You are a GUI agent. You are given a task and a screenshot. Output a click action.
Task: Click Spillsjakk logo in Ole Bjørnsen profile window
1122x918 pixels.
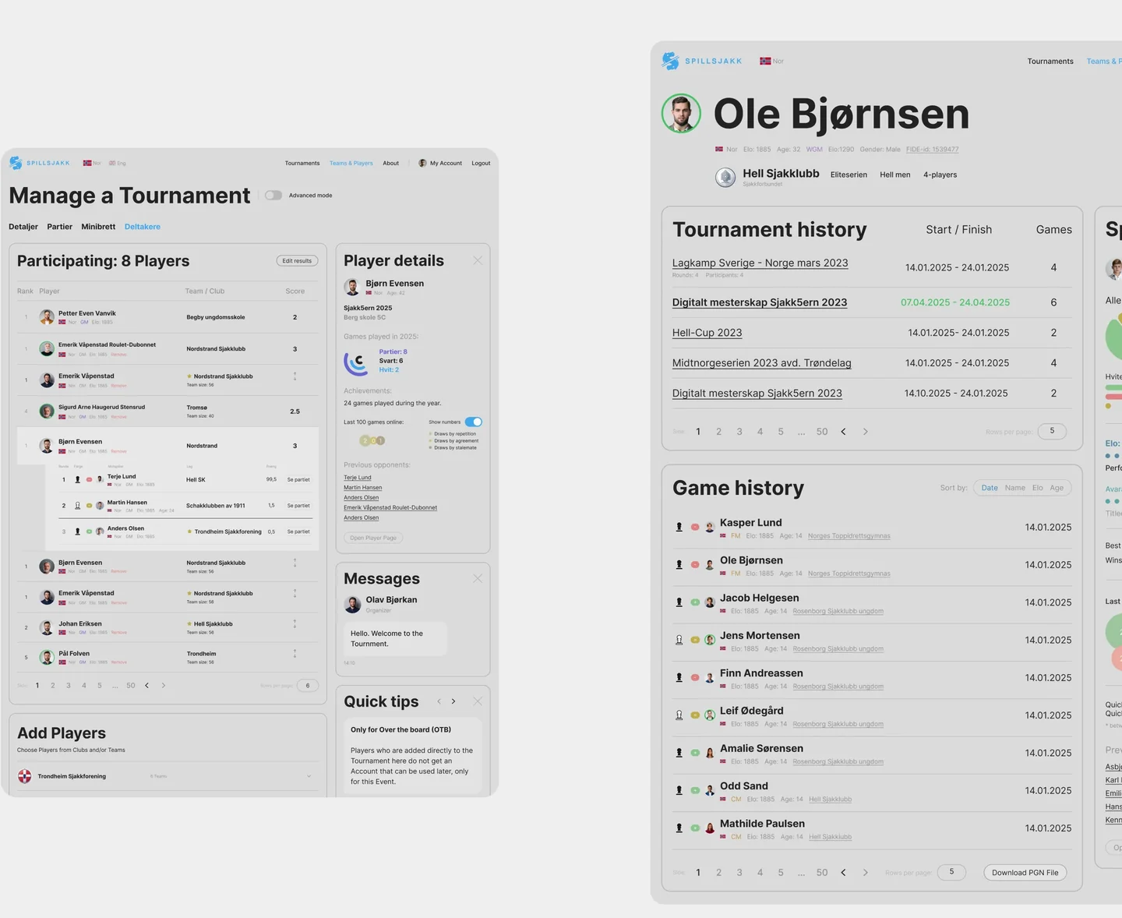[701, 61]
